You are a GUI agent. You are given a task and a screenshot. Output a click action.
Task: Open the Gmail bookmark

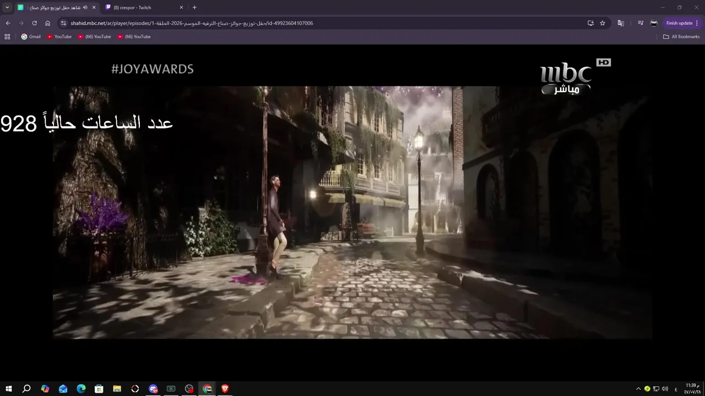click(31, 36)
